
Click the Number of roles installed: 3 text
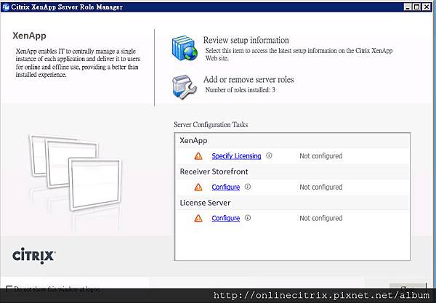click(x=240, y=90)
